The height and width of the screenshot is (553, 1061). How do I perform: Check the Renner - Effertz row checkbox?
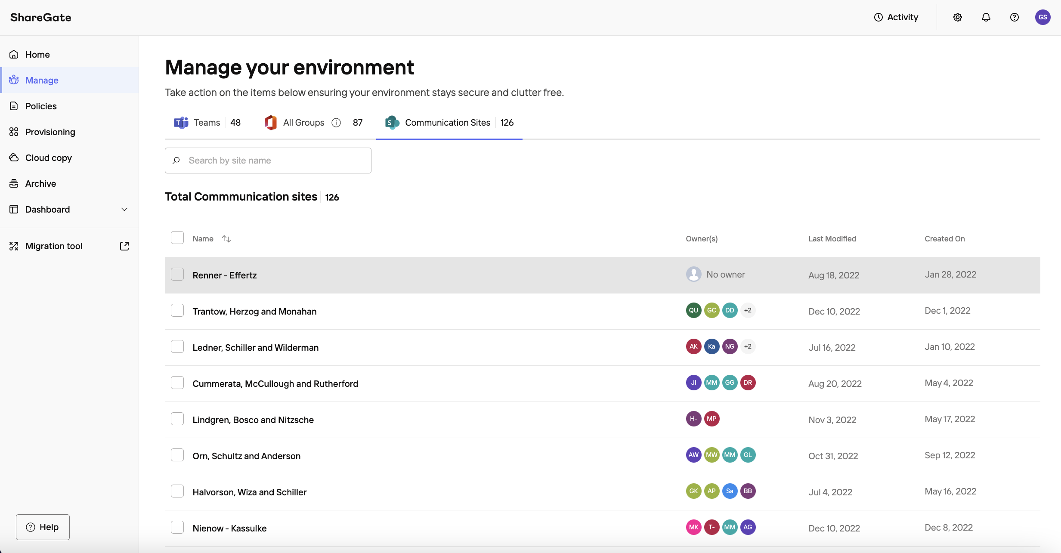coord(177,274)
